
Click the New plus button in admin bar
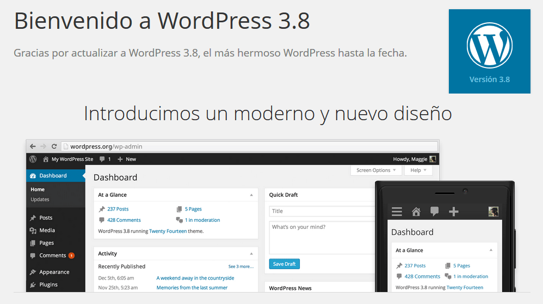[x=127, y=159]
